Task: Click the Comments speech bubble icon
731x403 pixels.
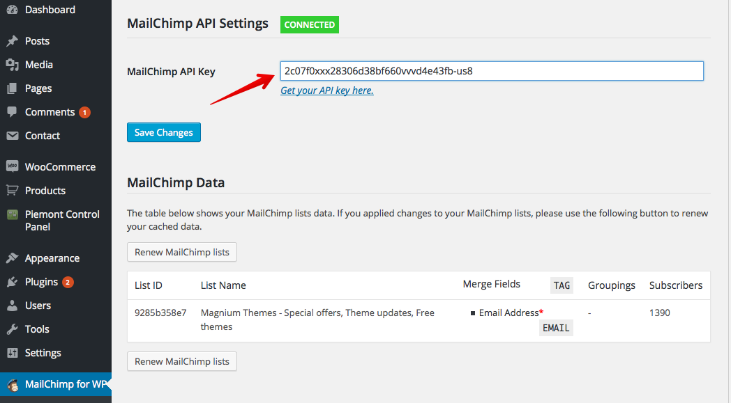Action: point(12,112)
